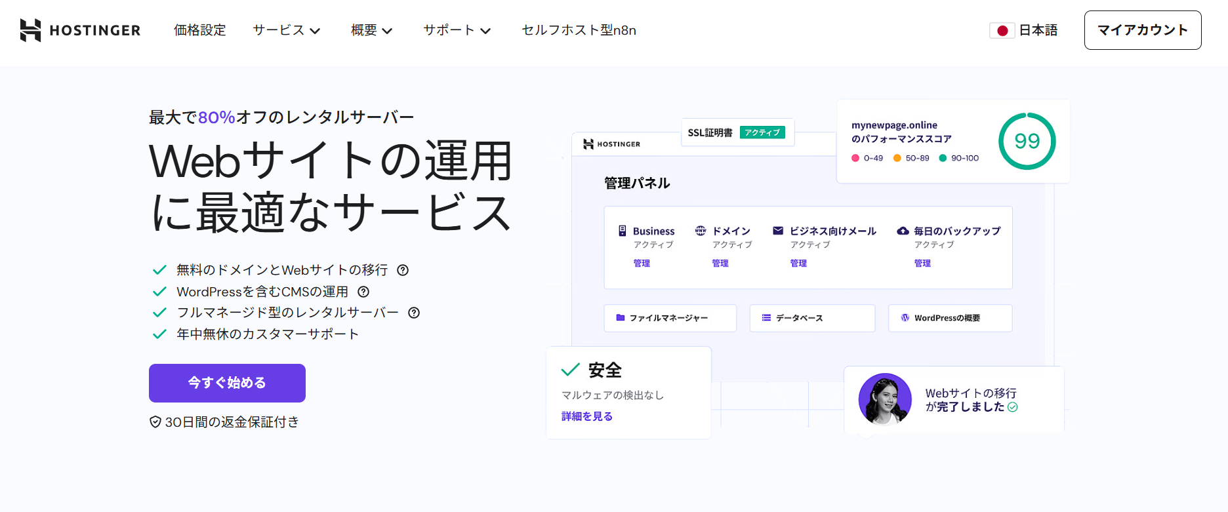This screenshot has height=512, width=1228.
Task: Open マイアカウント account button
Action: click(x=1142, y=30)
